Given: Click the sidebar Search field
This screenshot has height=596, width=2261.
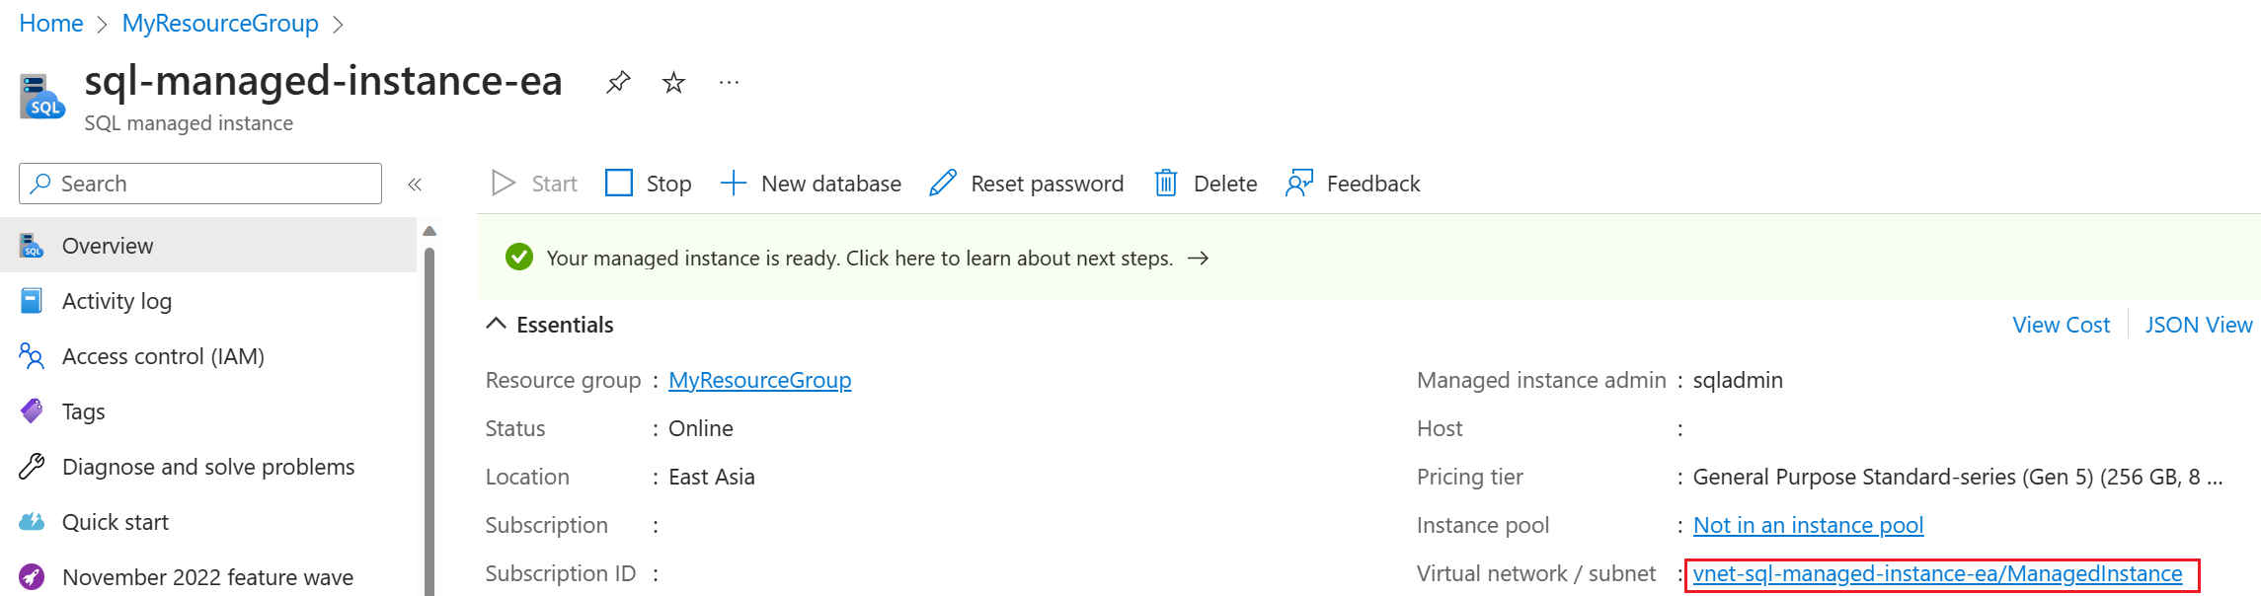Looking at the screenshot, I should tap(200, 184).
